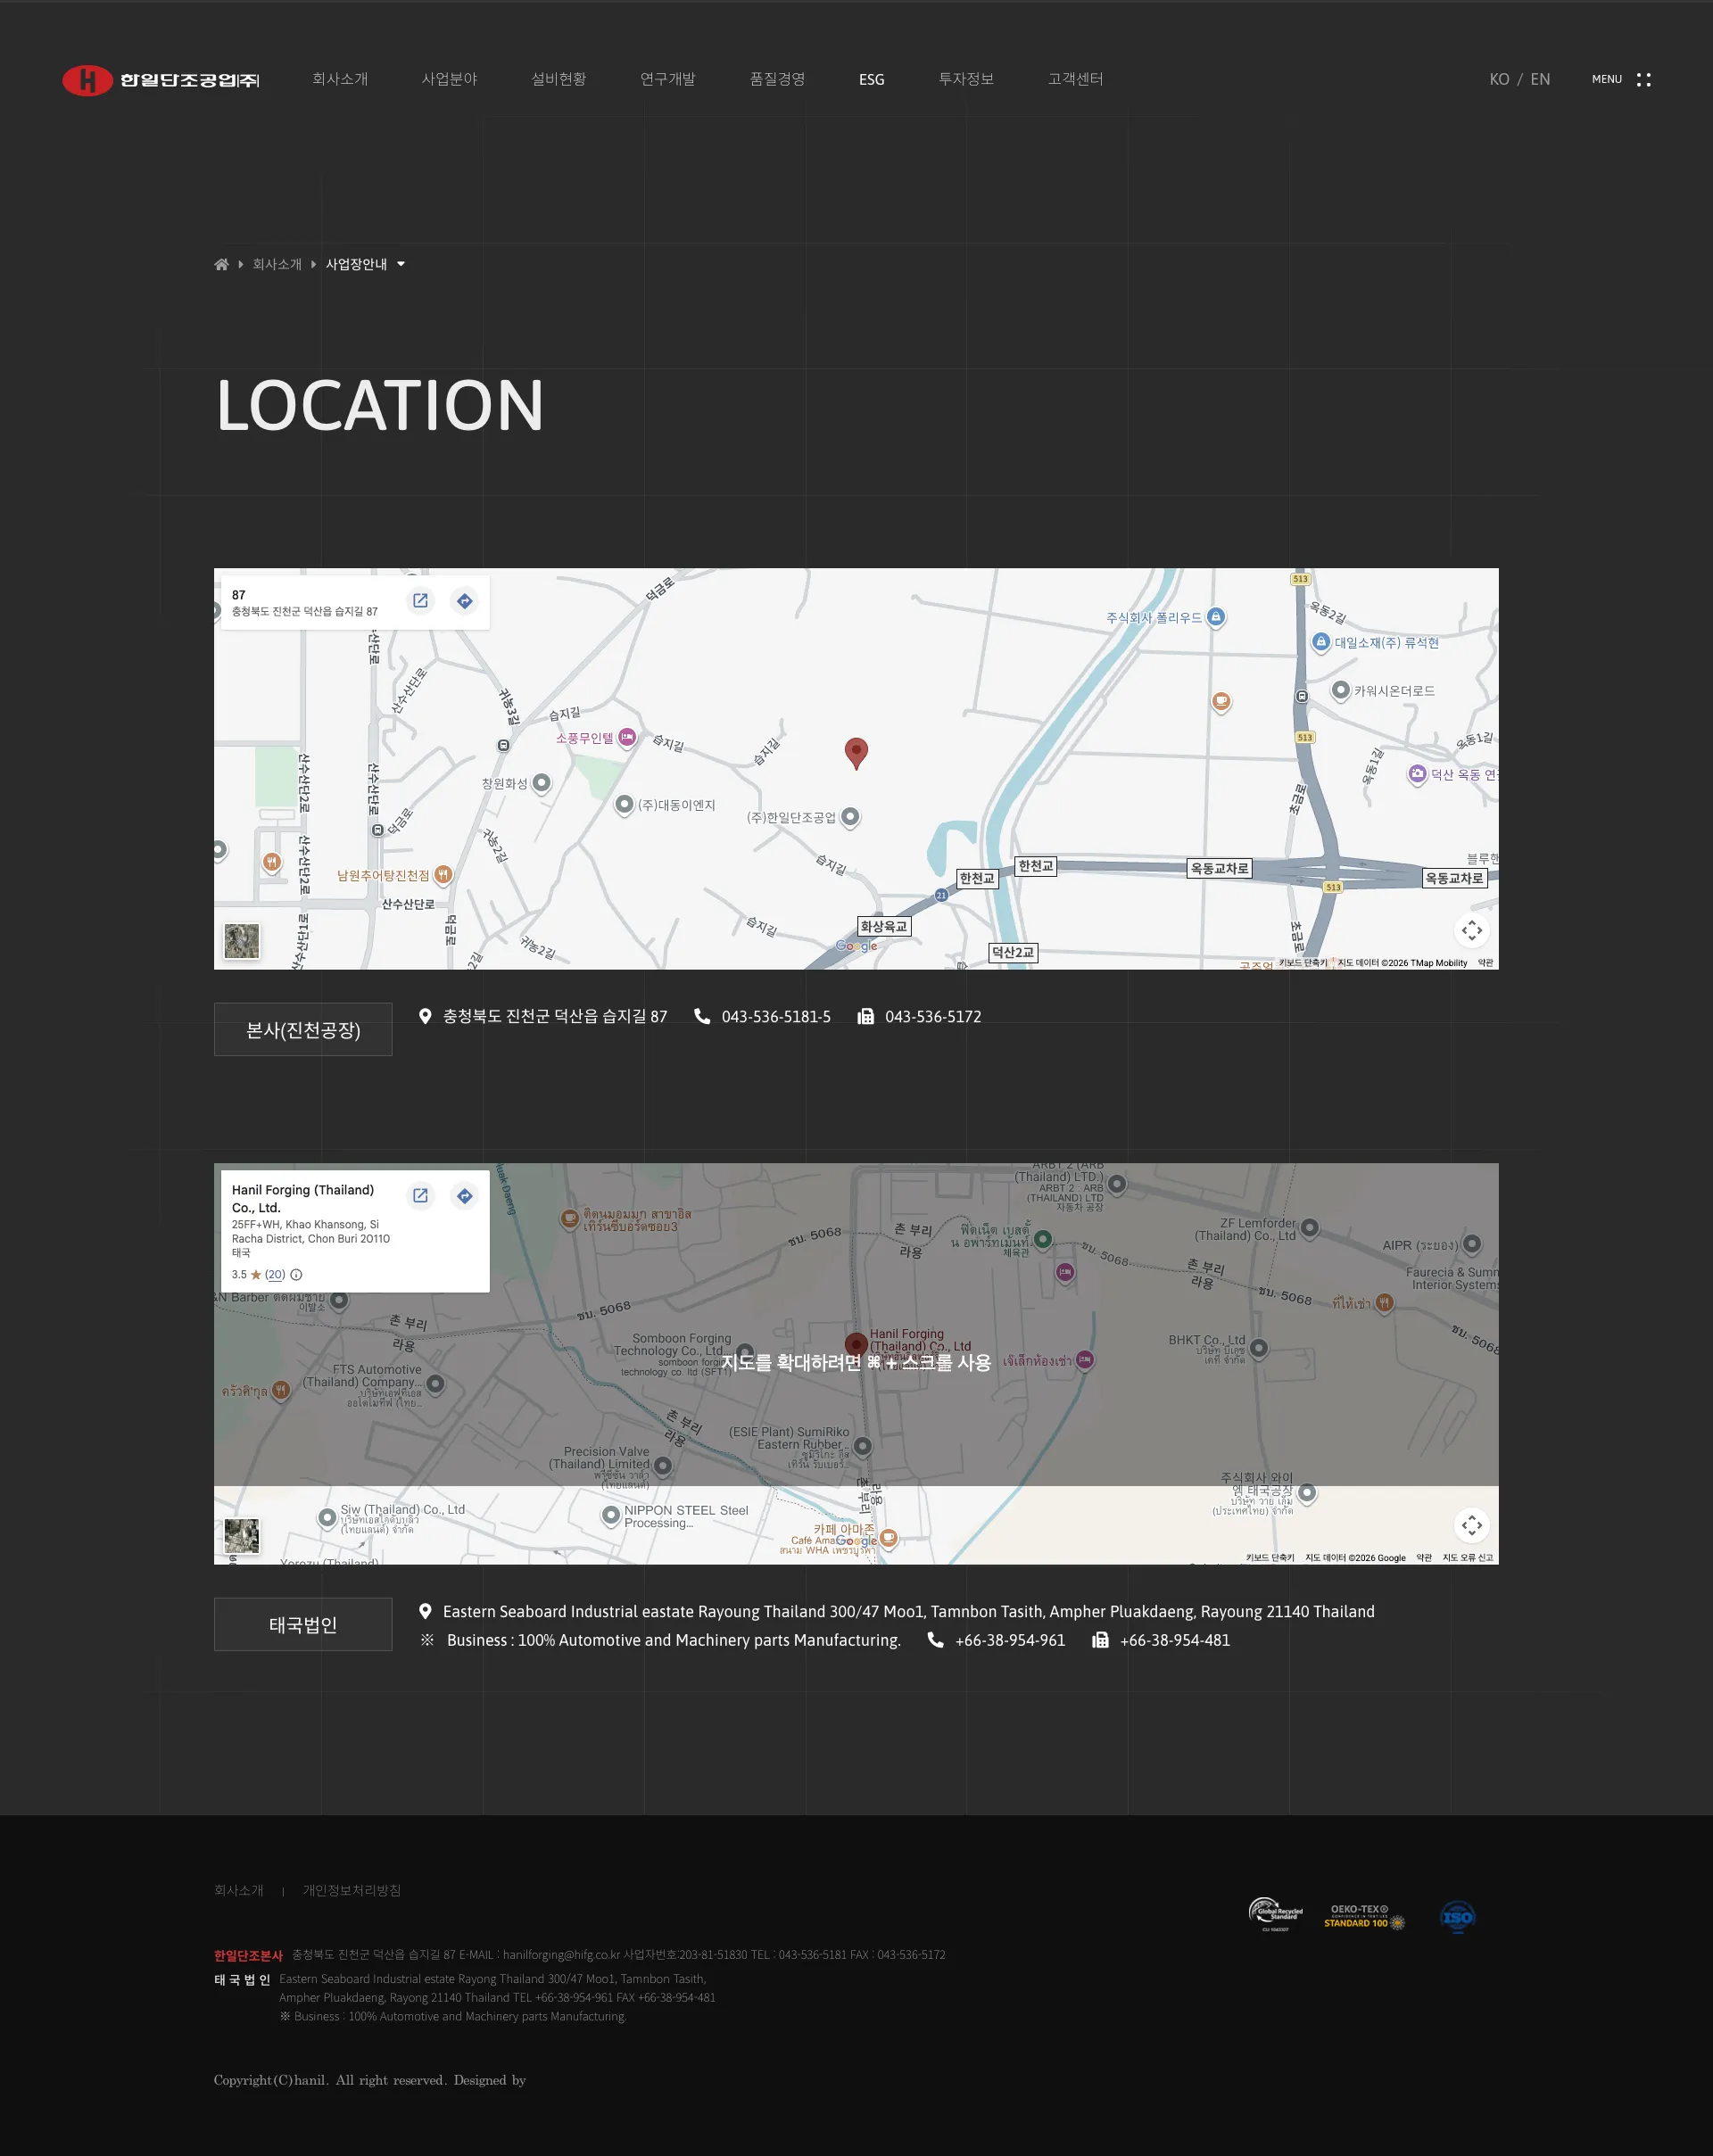The height and width of the screenshot is (2156, 1713).
Task: Get directions icon in Jincheon map card
Action: tap(464, 601)
